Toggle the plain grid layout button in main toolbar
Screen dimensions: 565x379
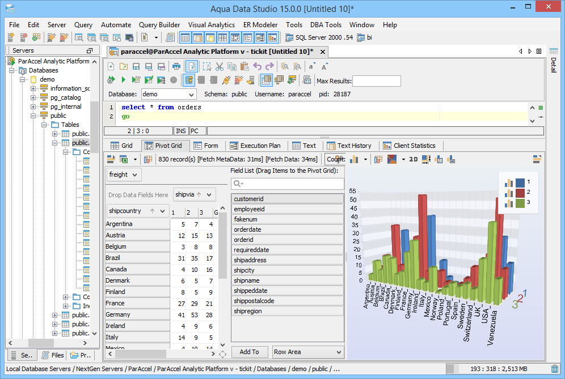[222, 37]
